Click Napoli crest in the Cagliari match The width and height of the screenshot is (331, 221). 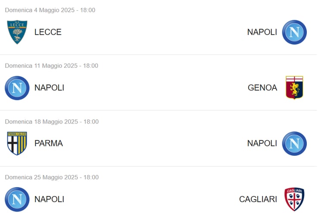pos(17,199)
